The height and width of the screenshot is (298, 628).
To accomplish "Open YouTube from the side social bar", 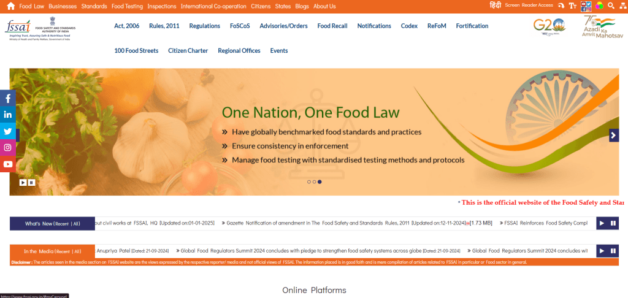I will 7,164.
